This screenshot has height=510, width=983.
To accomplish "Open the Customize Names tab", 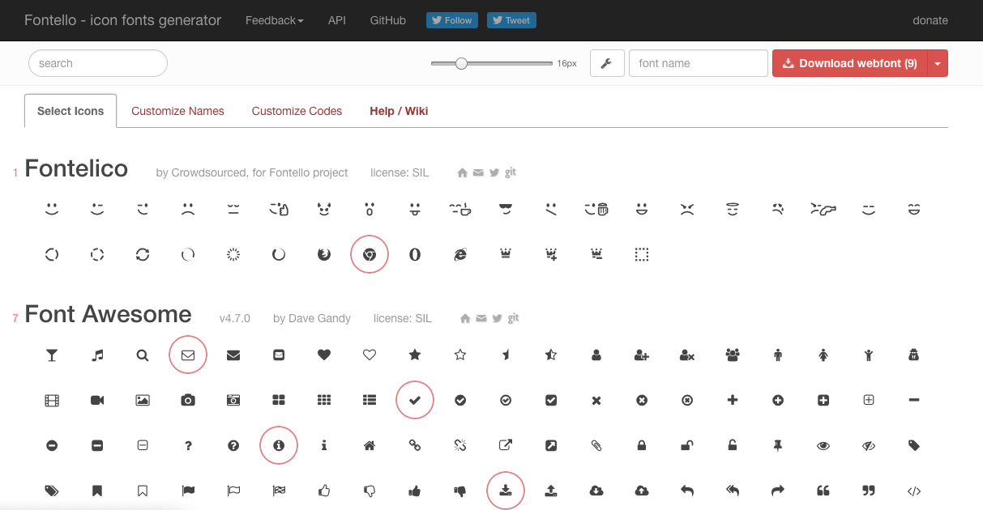I will 177,111.
